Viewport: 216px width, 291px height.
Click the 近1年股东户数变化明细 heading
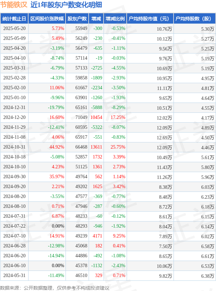click(x=66, y=5)
